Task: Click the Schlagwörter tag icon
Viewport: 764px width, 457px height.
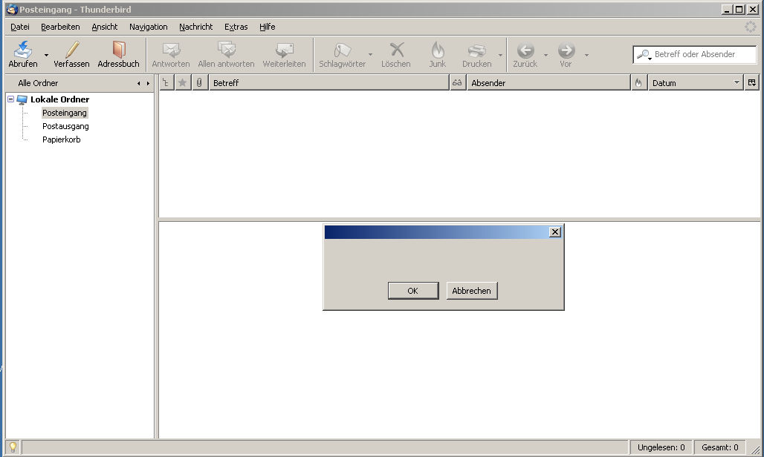Action: 342,50
